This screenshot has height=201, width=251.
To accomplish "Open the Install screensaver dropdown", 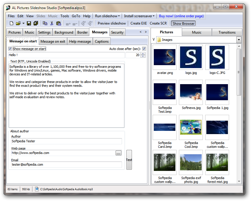I will tap(139, 16).
